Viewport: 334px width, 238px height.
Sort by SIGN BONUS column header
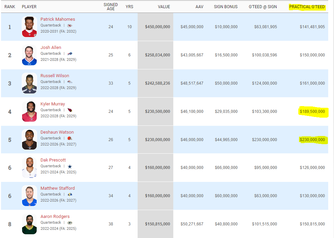coord(226,7)
